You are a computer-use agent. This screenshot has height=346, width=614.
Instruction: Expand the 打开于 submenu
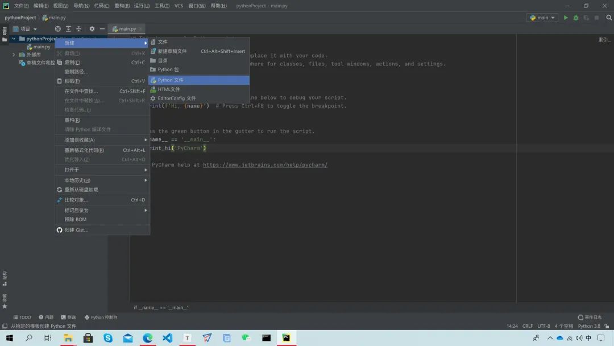coord(102,170)
